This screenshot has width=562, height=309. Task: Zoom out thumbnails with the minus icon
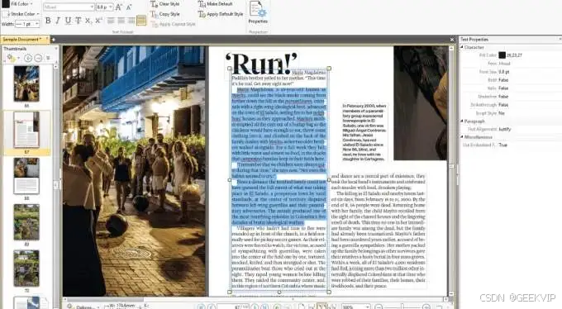coord(38,58)
